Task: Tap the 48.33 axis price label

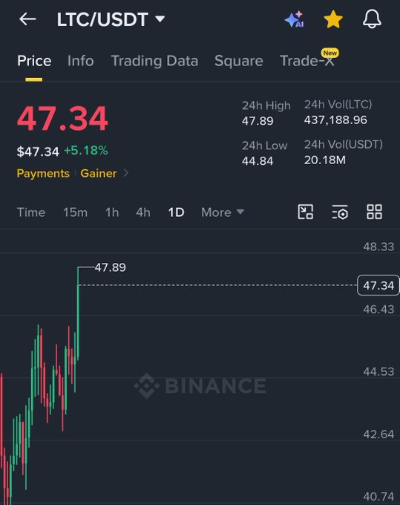Action: point(378,247)
